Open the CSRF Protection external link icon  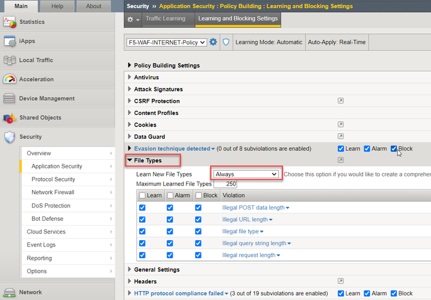coord(341,101)
